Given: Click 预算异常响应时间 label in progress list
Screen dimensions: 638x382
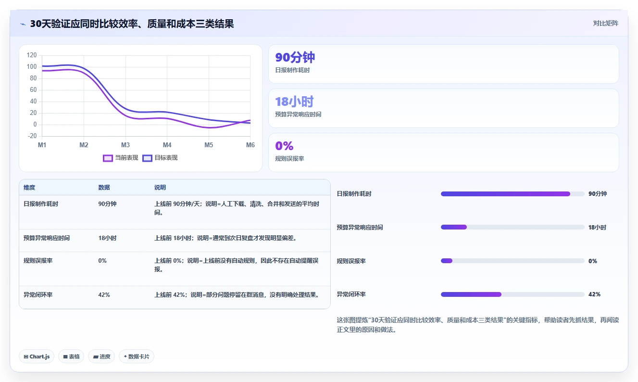Looking at the screenshot, I should 360,228.
